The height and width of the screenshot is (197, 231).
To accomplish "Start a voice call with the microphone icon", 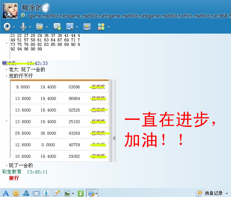I will point(23,26).
